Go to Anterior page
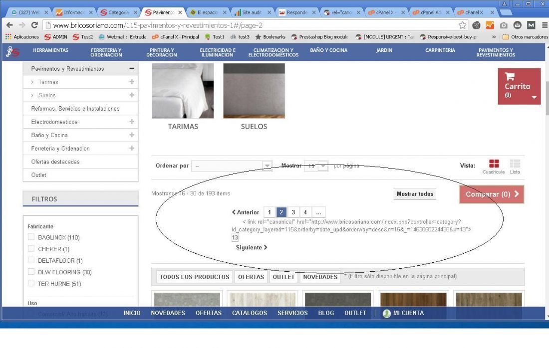Screen dimensions: 549x348 [x=246, y=212]
